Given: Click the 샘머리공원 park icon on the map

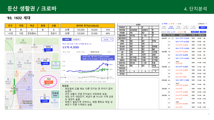Looking at the screenshot, I should coord(23,40).
